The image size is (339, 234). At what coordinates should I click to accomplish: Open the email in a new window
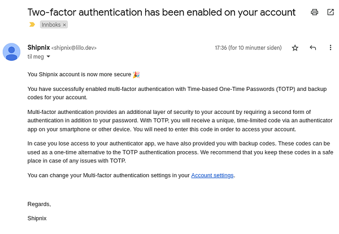331,12
